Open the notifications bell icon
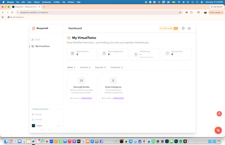 point(183,28)
